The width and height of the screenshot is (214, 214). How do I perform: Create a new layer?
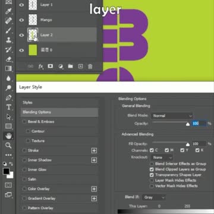[x=80, y=66]
